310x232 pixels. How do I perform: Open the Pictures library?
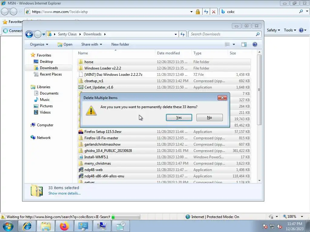click(46, 106)
